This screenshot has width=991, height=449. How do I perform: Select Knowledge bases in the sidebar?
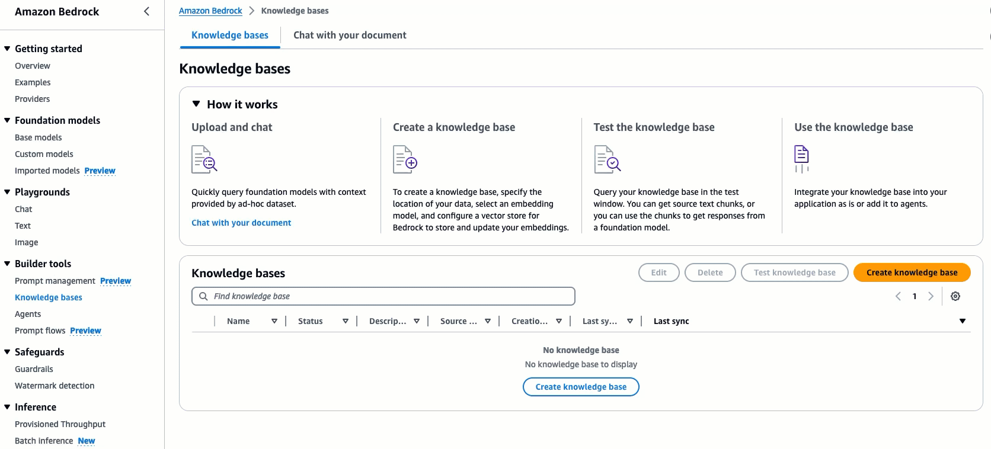coord(49,297)
